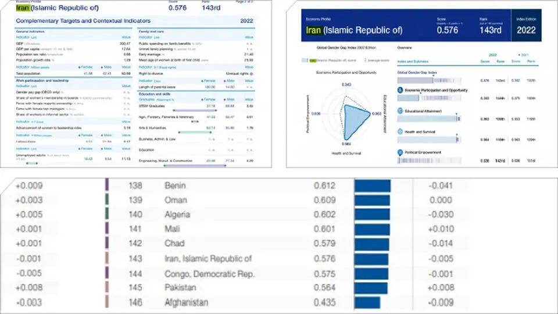Image resolution: width=558 pixels, height=314 pixels.
Task: Click the Economic Participation and Opportunity subindex icon
Action: click(400, 91)
